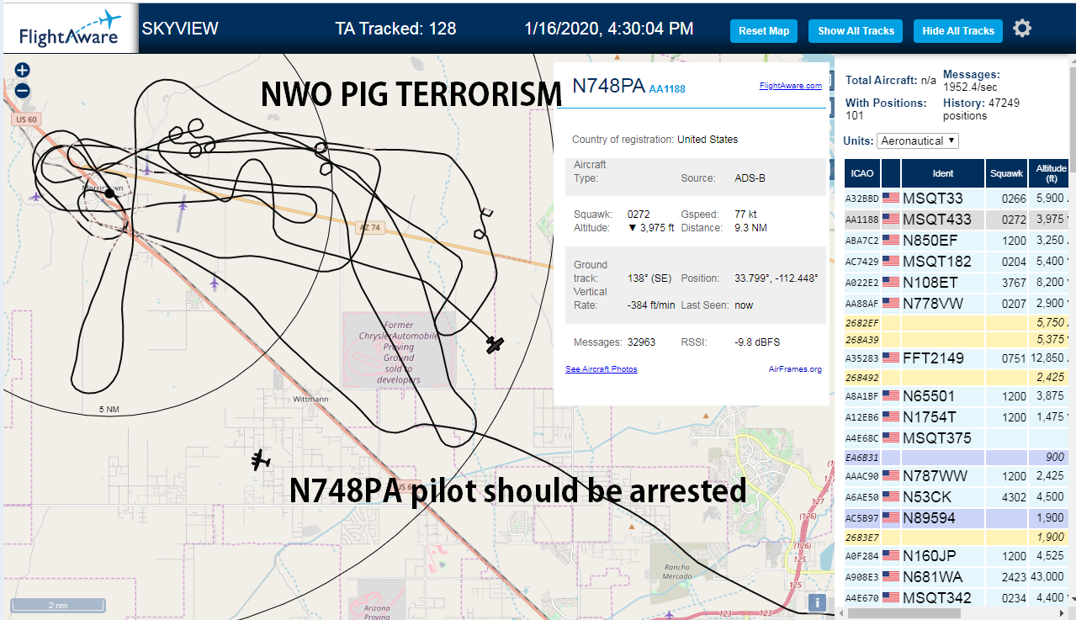This screenshot has height=620, width=1076.
Task: Zoom in on the map
Action: (x=23, y=71)
